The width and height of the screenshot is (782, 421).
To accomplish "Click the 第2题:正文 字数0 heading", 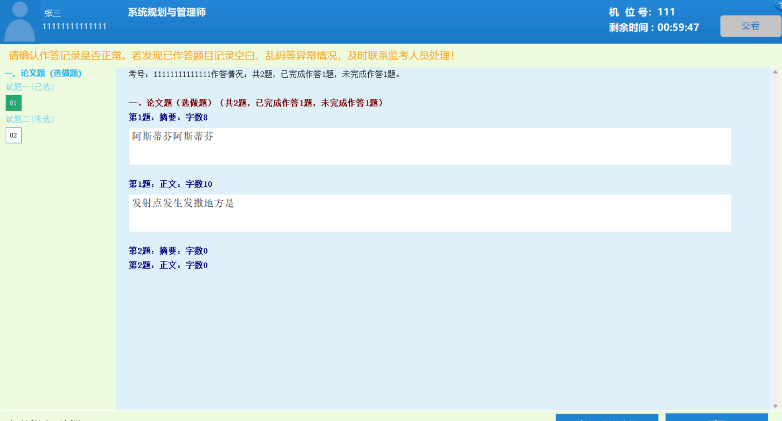I will [168, 265].
